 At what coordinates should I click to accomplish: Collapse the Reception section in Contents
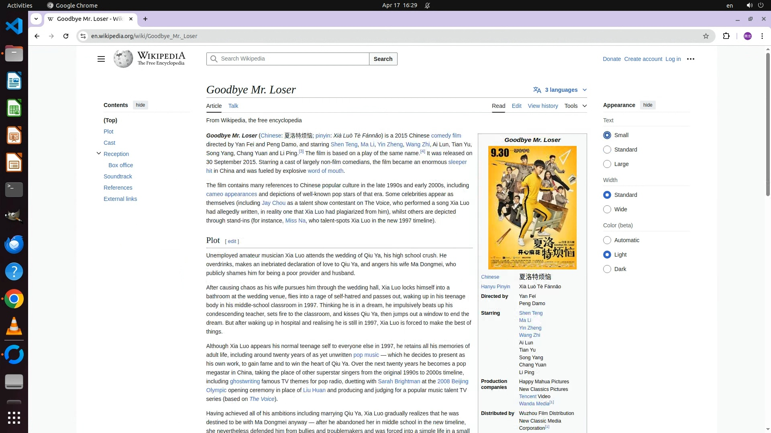tap(99, 154)
